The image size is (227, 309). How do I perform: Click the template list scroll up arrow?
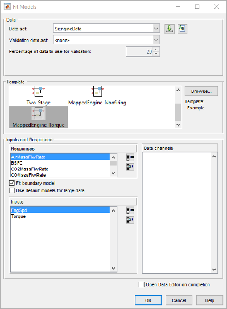pyautogui.click(x=178, y=90)
